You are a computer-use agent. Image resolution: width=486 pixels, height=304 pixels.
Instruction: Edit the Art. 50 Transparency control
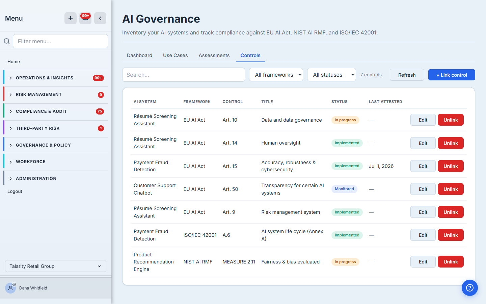click(423, 189)
